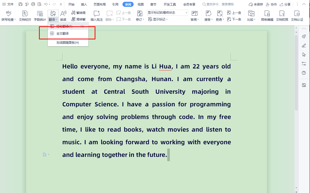This screenshot has height=193, width=310.
Task: Click the word "programming" in the document
Action: [211, 104]
